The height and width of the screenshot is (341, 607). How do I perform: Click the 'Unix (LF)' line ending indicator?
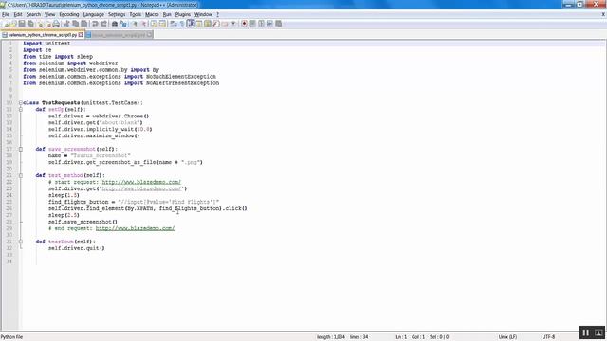pos(507,337)
